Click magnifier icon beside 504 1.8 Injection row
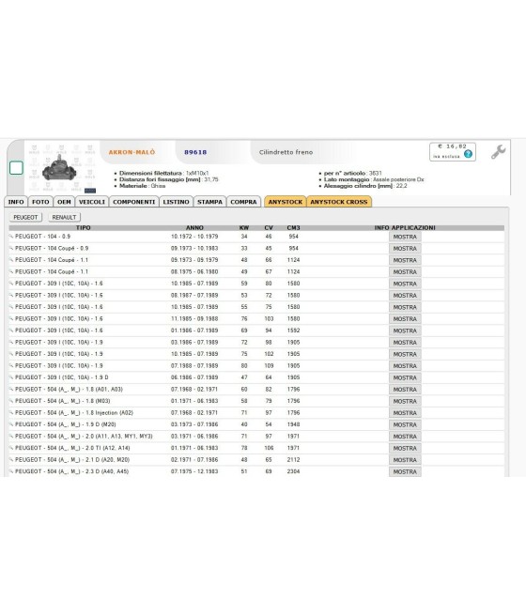Image resolution: width=526 pixels, height=615 pixels. point(11,412)
